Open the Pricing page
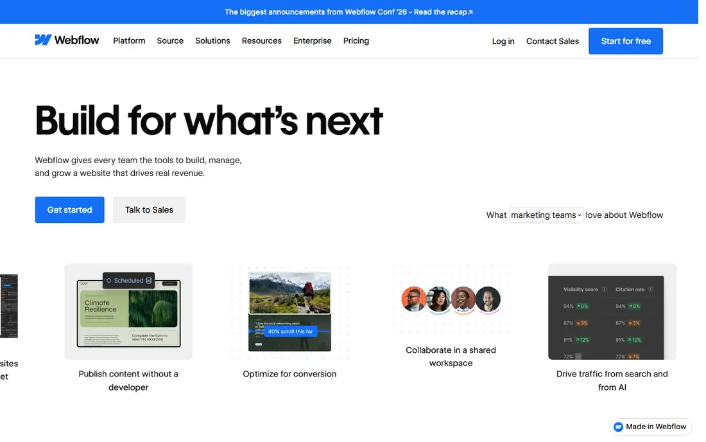 pyautogui.click(x=356, y=40)
